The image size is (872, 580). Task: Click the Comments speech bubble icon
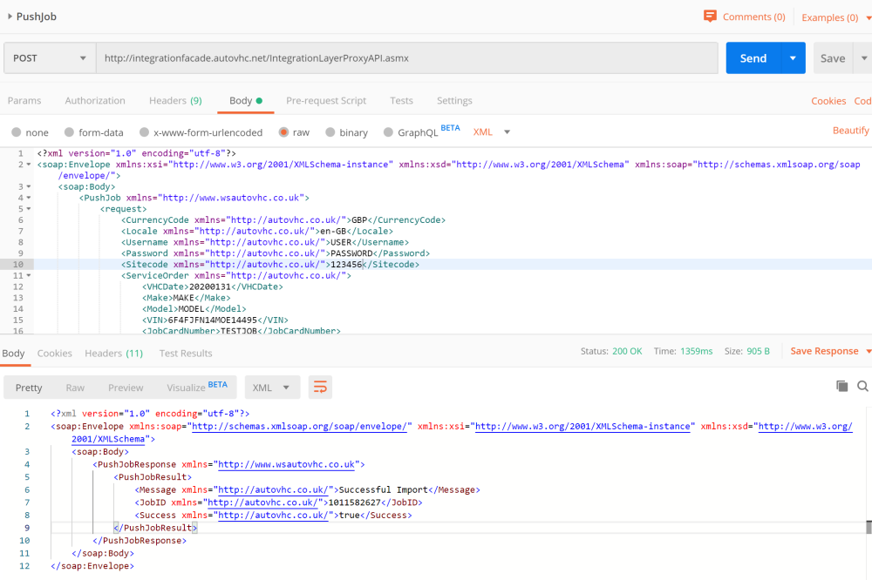pyautogui.click(x=710, y=17)
